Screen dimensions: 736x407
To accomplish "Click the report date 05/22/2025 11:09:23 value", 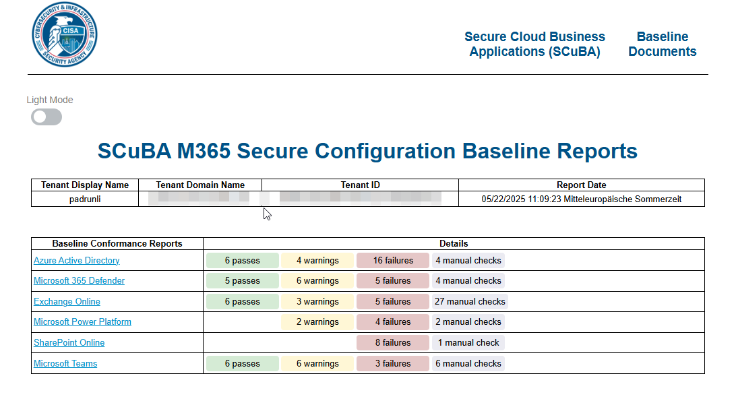I will 582,199.
